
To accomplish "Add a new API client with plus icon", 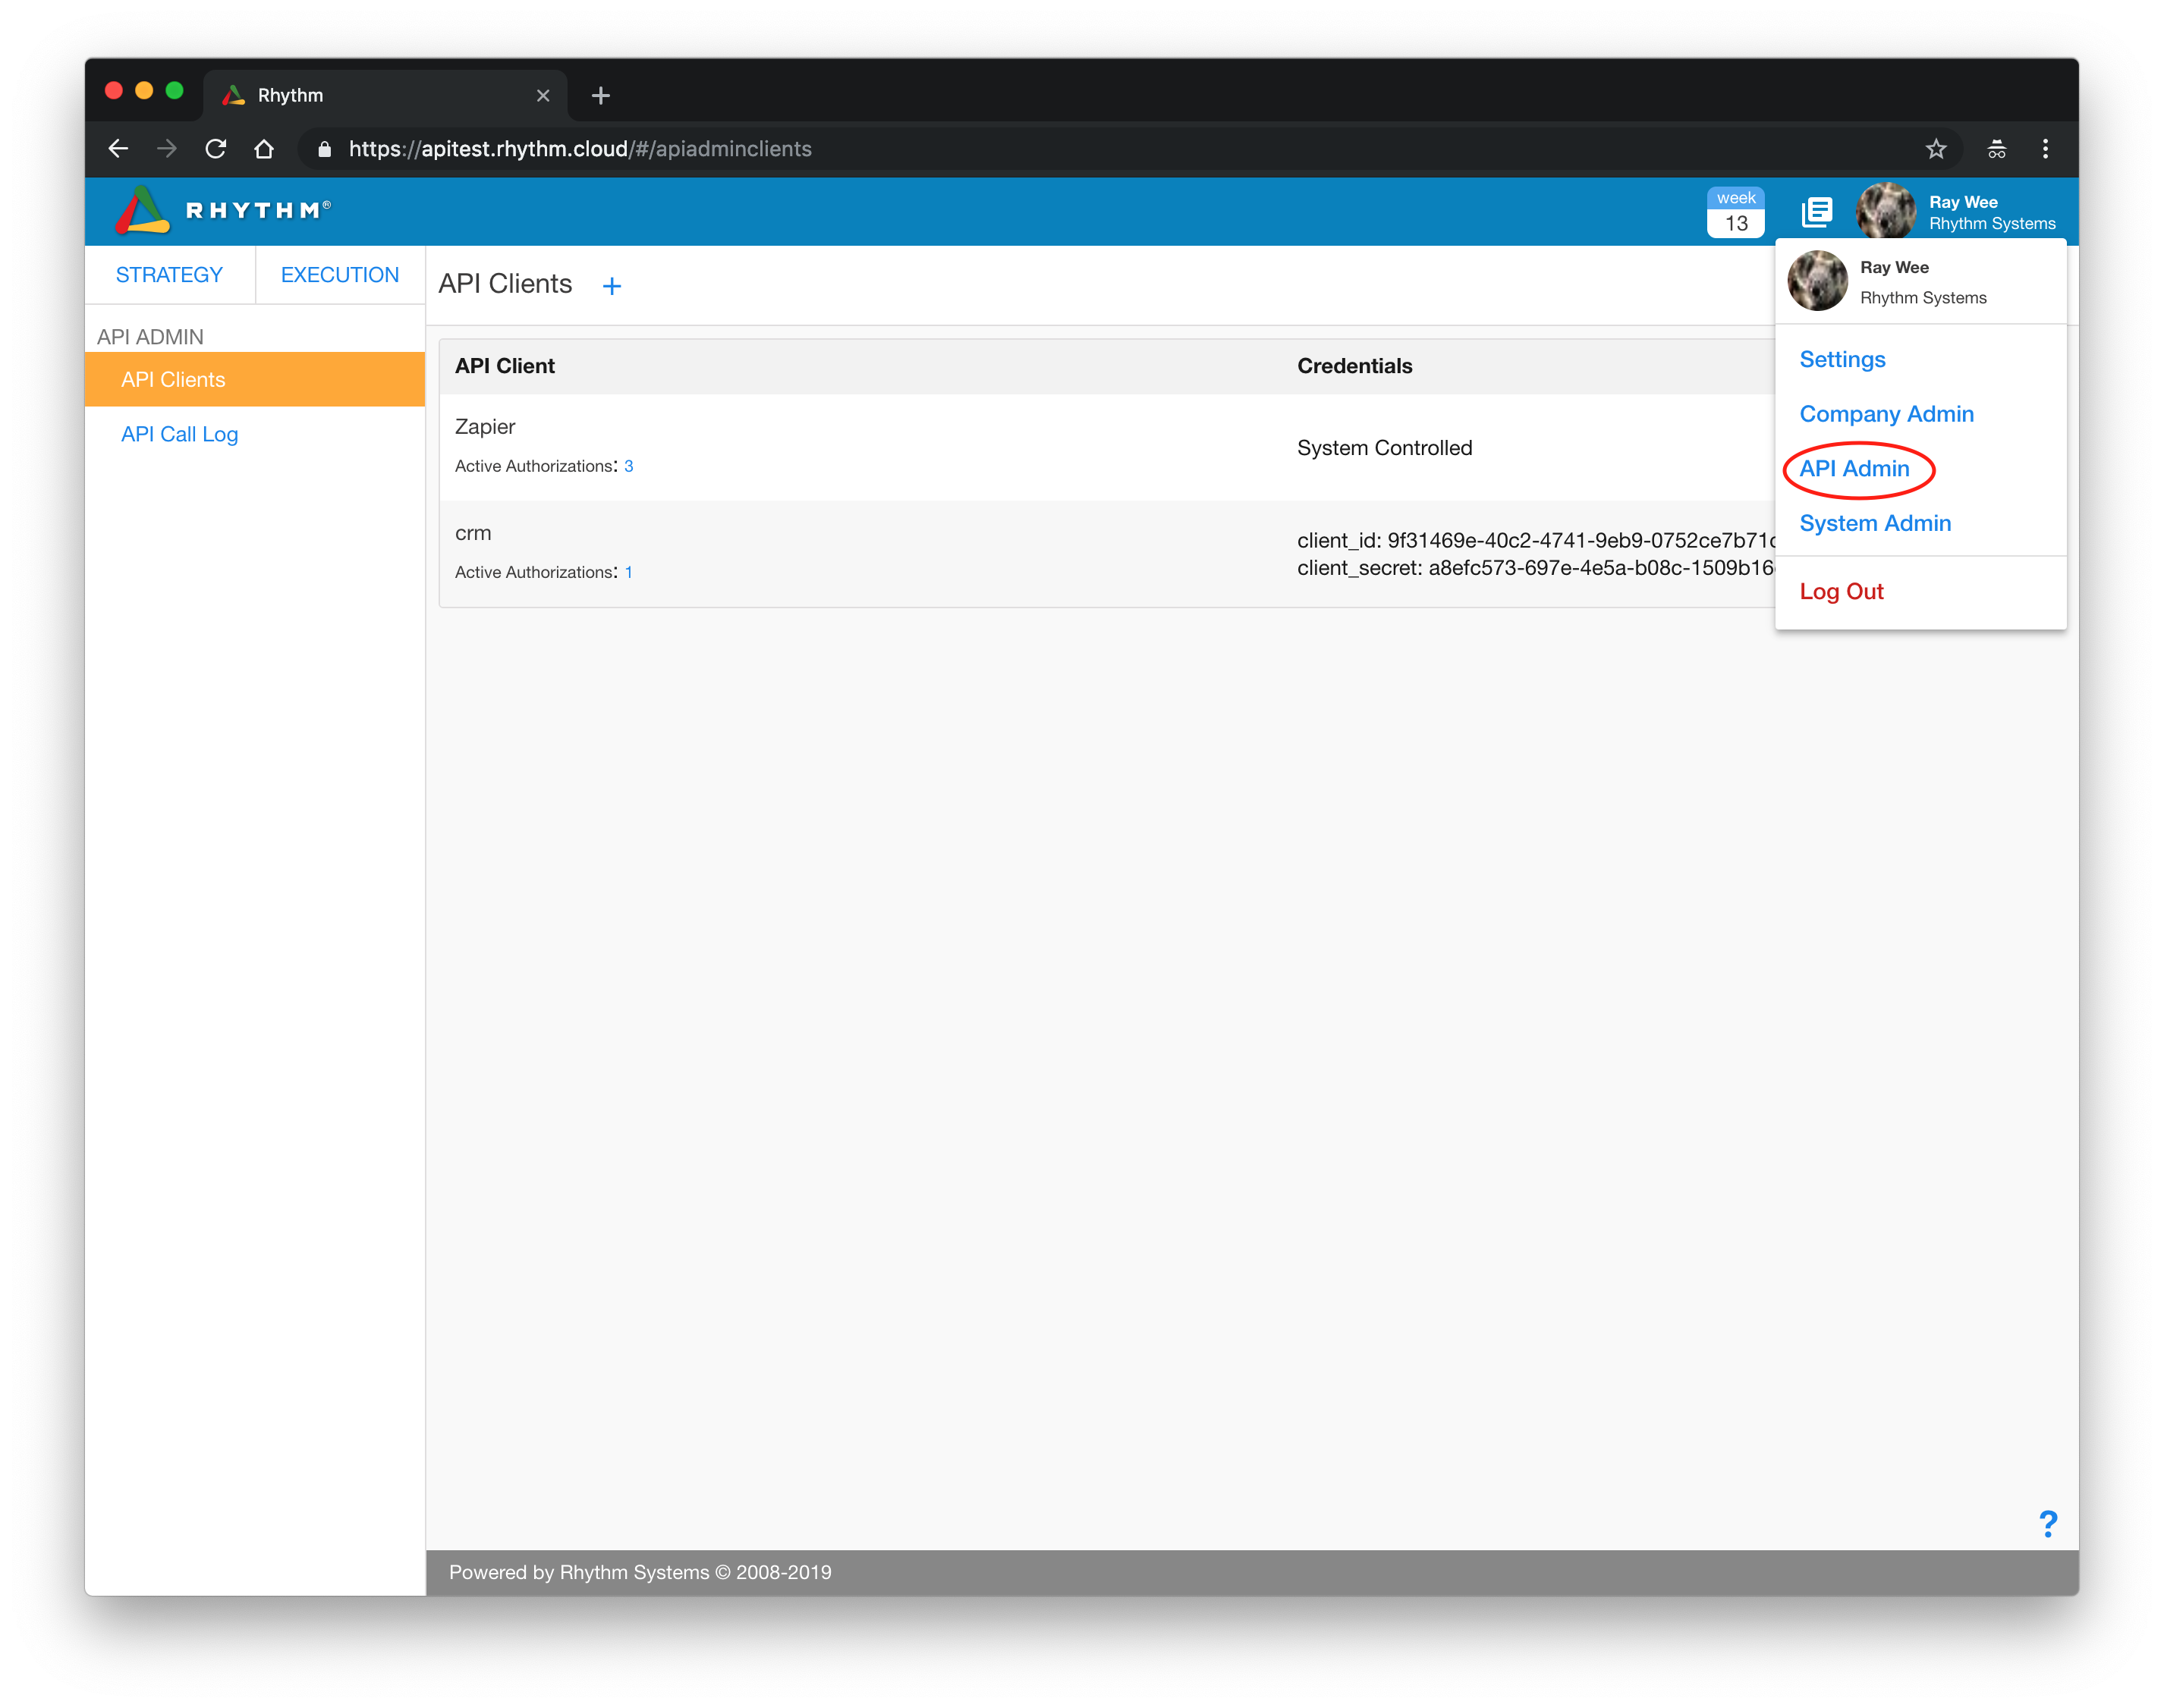I will pyautogui.click(x=612, y=286).
